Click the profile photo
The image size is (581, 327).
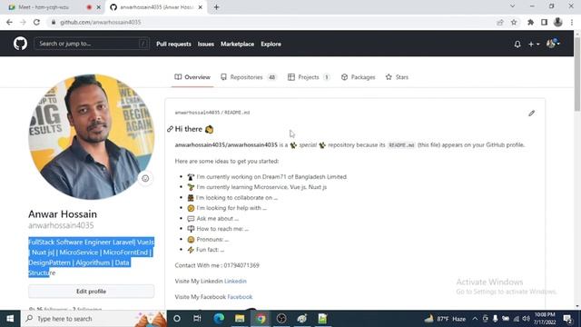click(x=91, y=137)
